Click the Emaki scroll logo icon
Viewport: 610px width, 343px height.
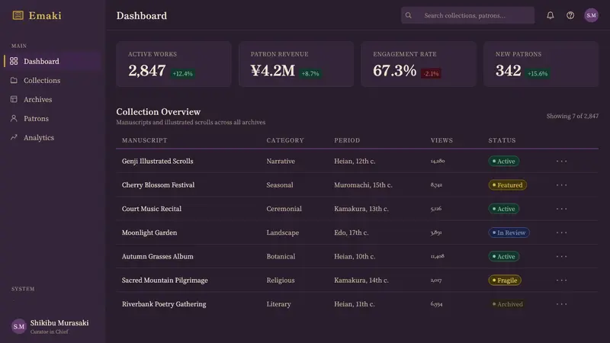coord(18,15)
